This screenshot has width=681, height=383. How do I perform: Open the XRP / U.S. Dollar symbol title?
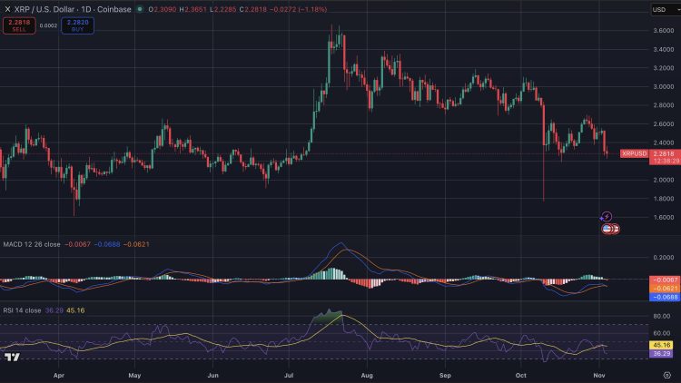[73, 9]
